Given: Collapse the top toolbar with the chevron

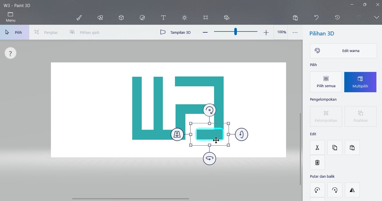Looking at the screenshot, I should click(x=377, y=17).
